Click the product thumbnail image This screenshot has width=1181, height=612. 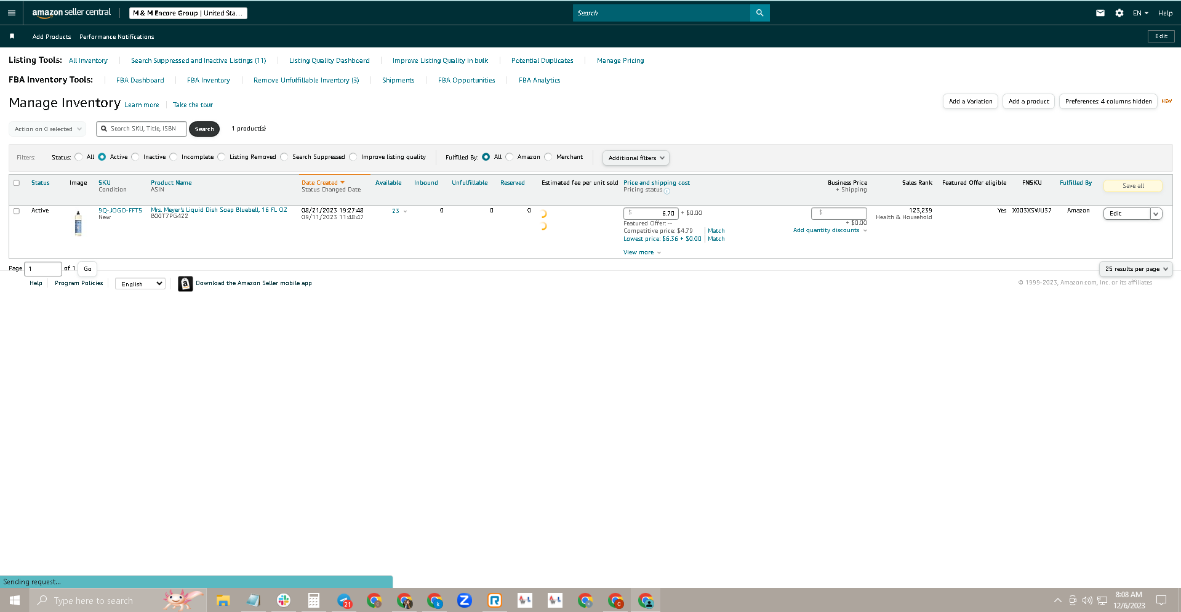tap(78, 223)
